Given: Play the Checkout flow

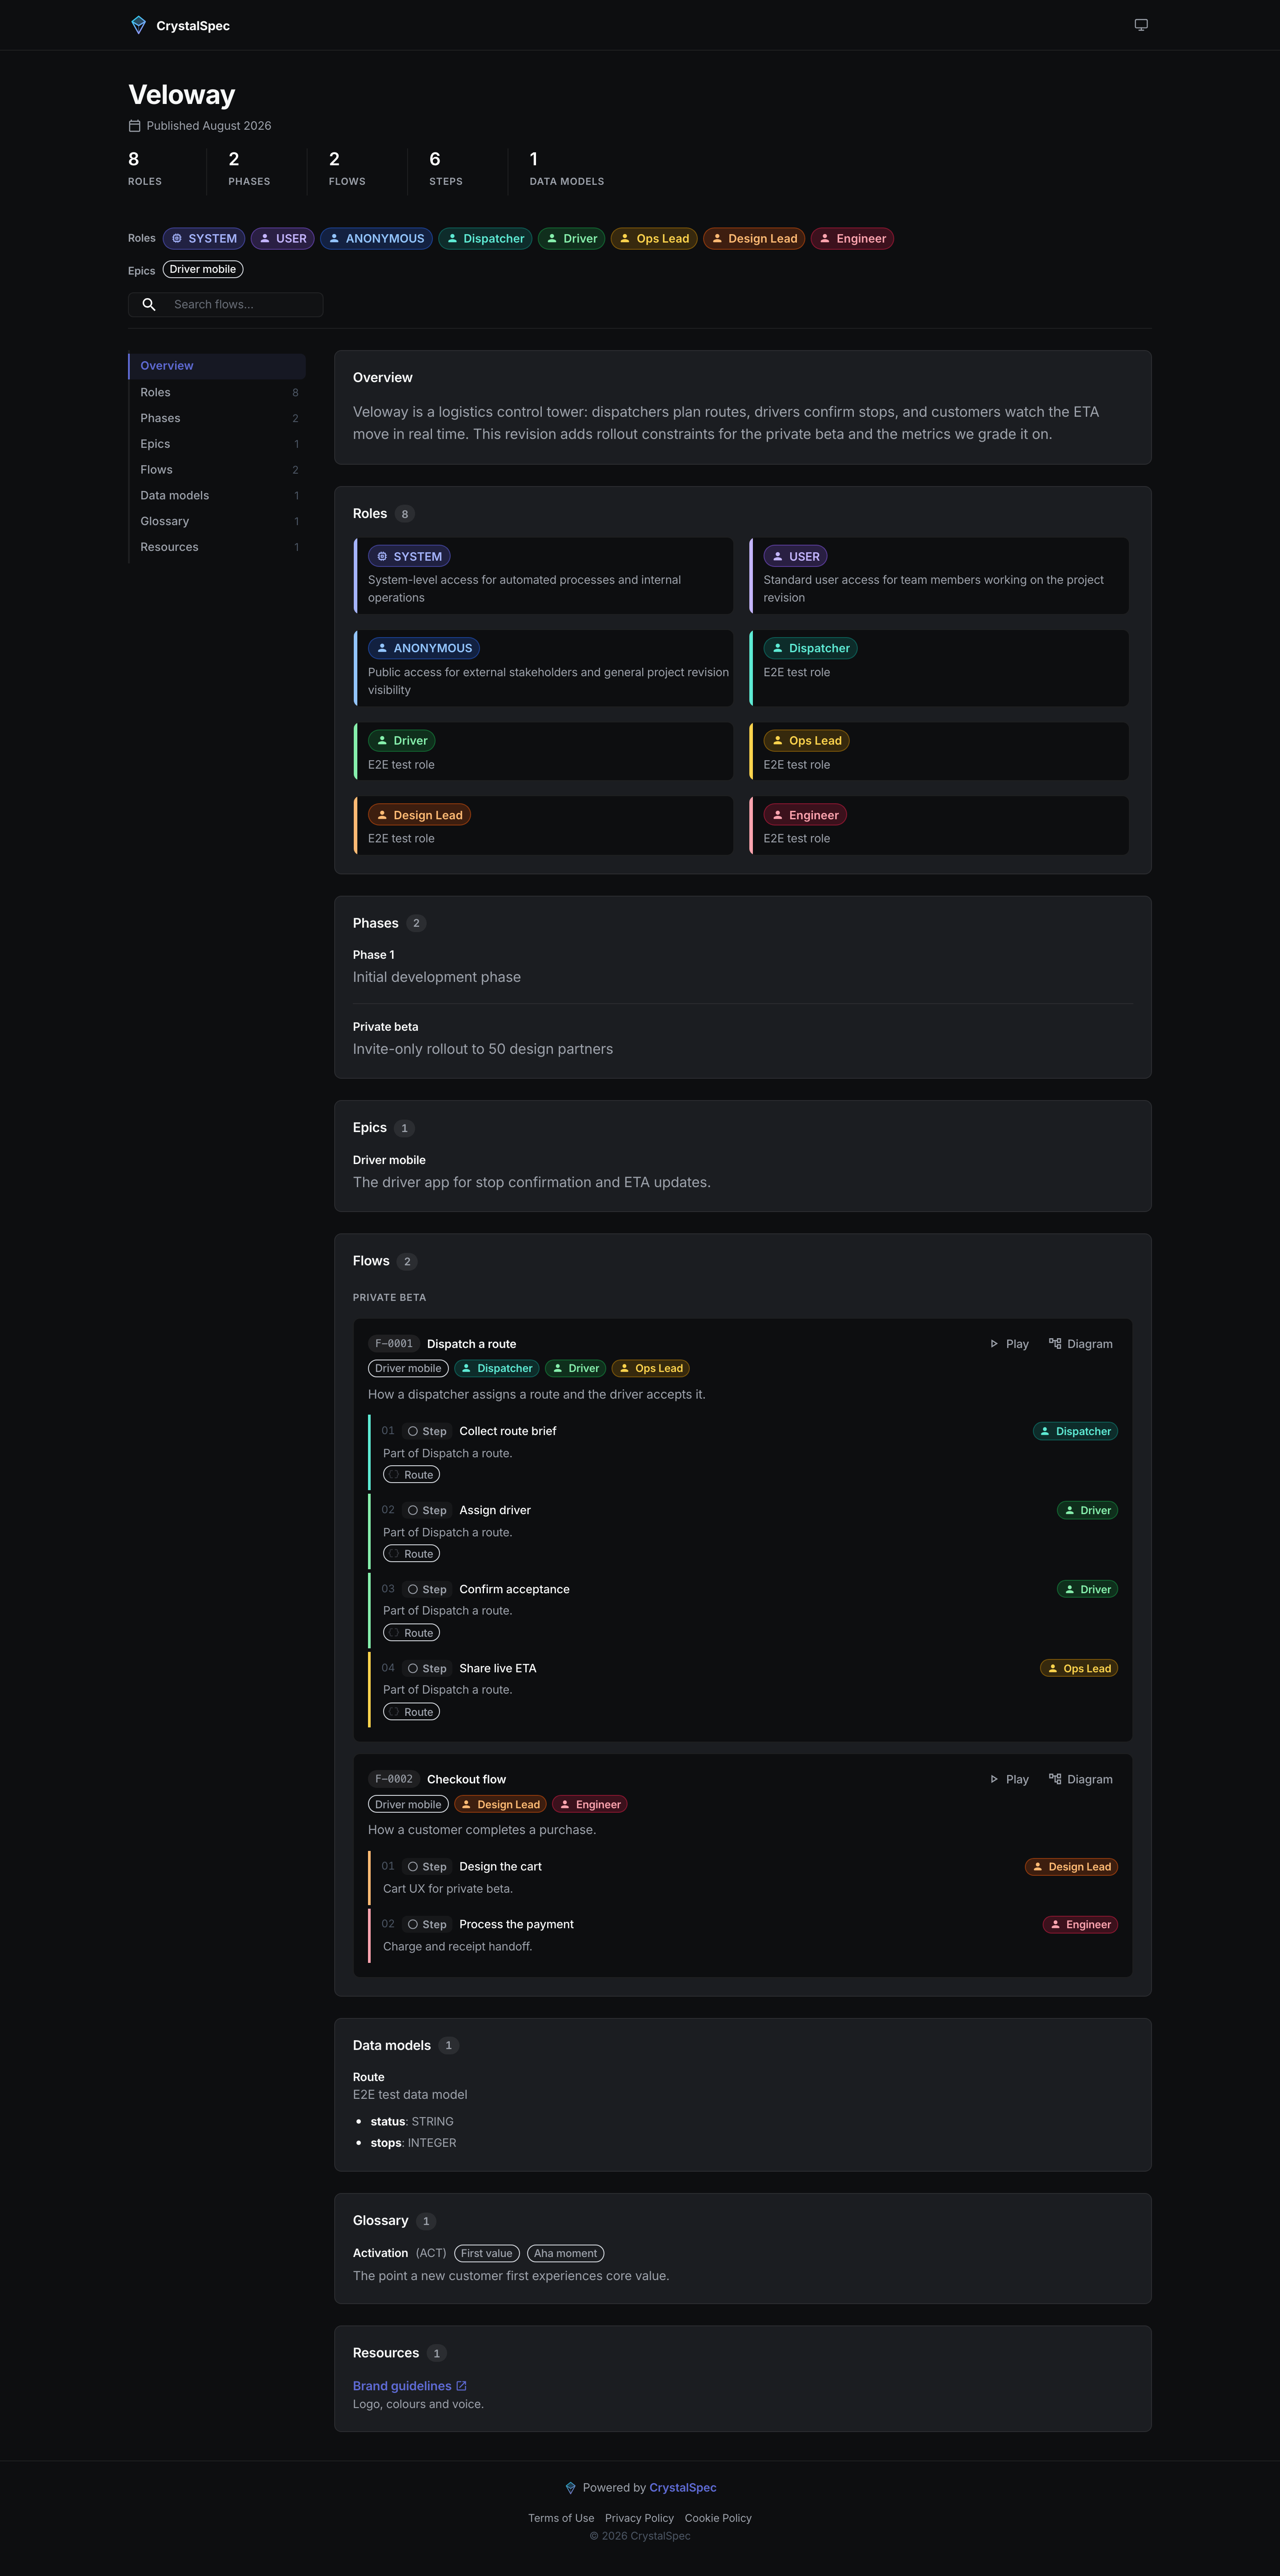Looking at the screenshot, I should pyautogui.click(x=1009, y=1779).
